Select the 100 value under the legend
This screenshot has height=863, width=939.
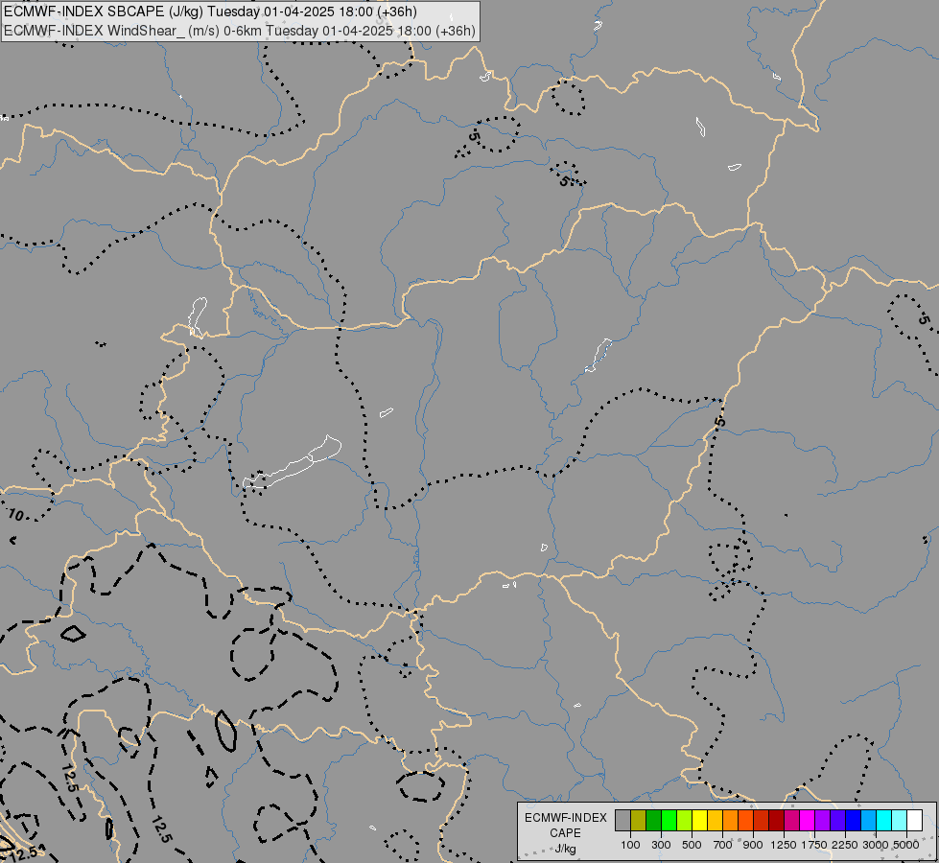630,845
